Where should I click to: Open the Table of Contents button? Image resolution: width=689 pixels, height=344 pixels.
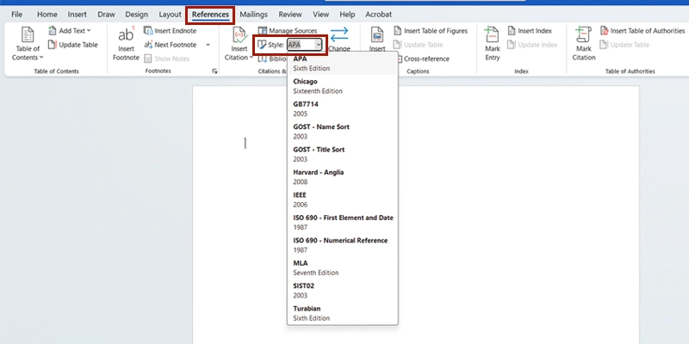coord(26,43)
